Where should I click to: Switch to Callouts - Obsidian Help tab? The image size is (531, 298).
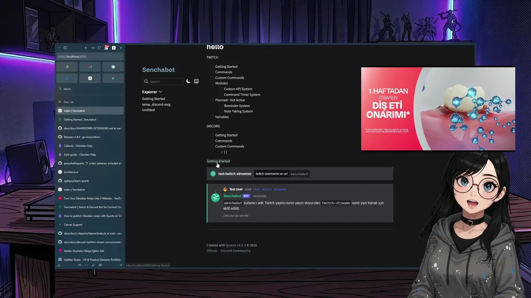coord(90,146)
